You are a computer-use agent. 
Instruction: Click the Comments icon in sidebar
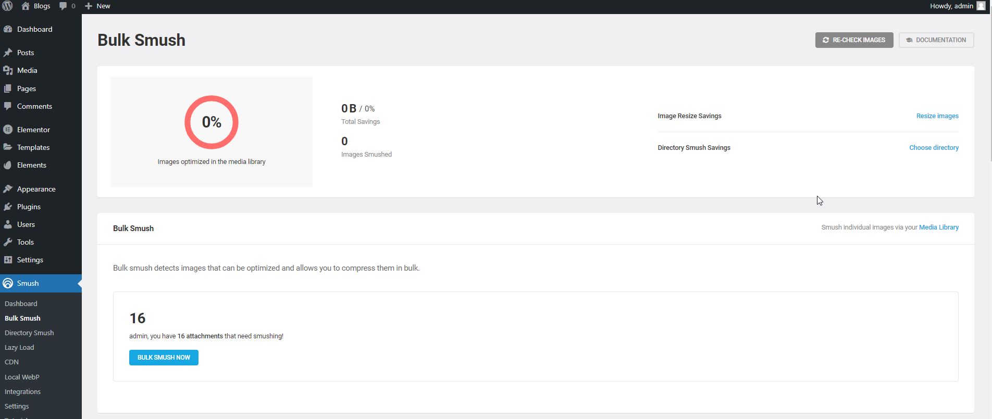pos(8,106)
